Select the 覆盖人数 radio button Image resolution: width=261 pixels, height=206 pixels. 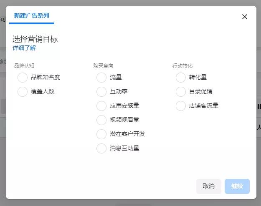(23, 92)
